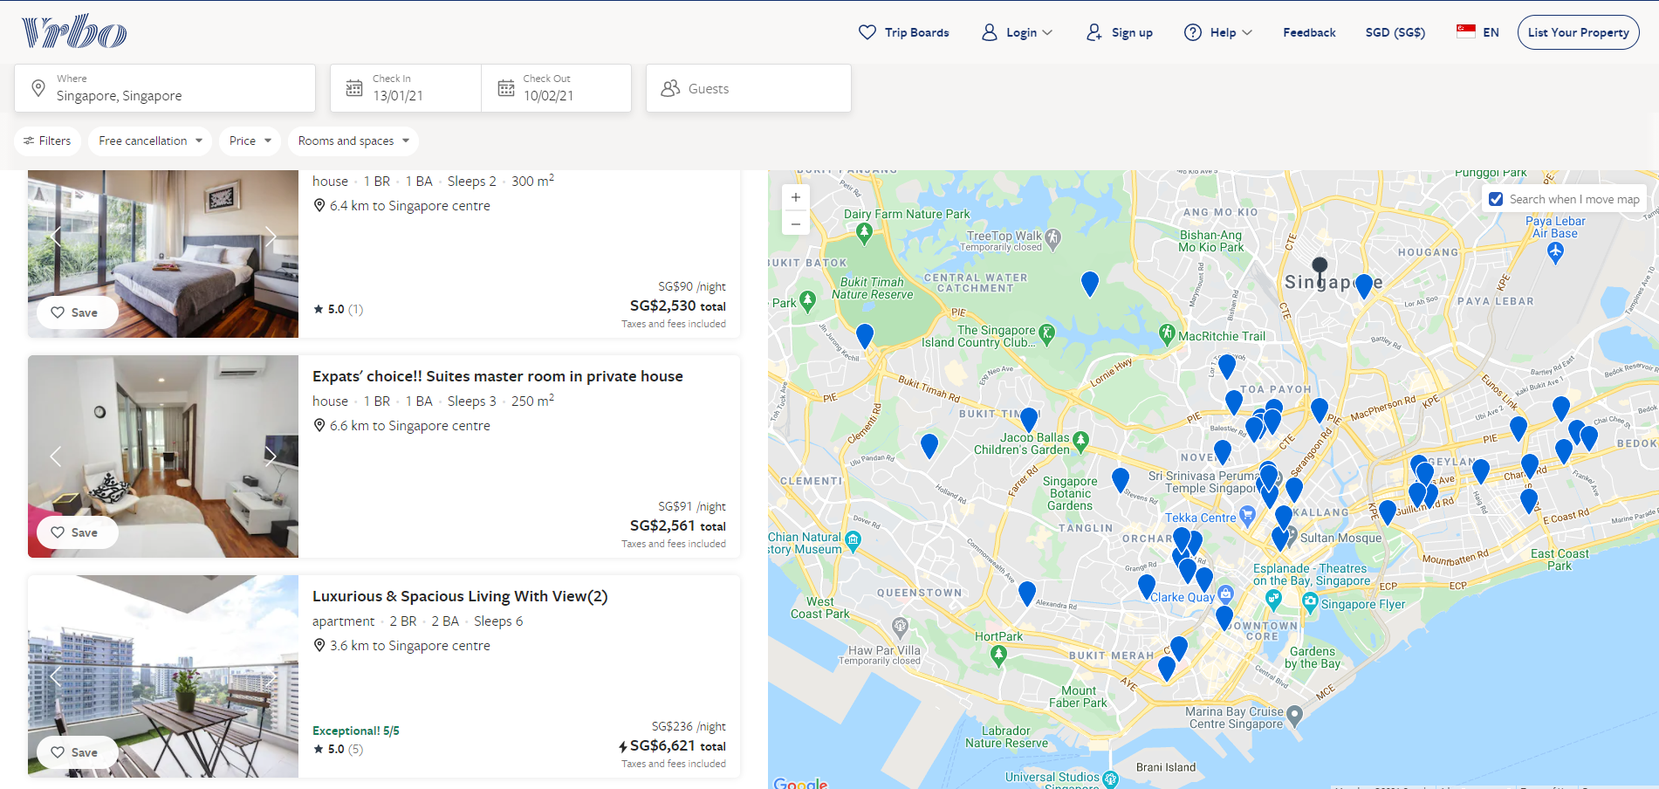
Task: Zoom in on the map
Action: 796,197
